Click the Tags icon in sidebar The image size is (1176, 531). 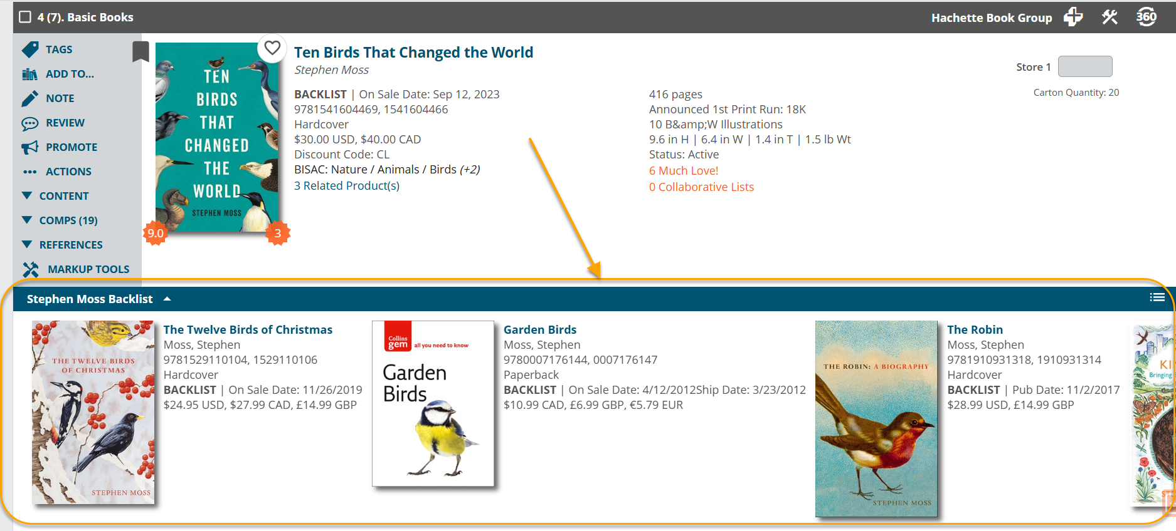[x=29, y=49]
